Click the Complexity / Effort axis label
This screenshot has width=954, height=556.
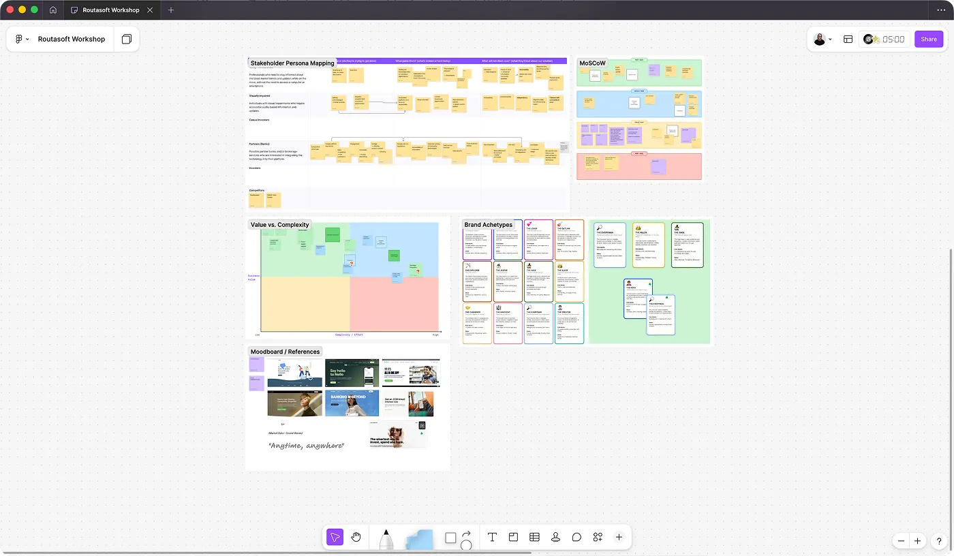tap(349, 335)
